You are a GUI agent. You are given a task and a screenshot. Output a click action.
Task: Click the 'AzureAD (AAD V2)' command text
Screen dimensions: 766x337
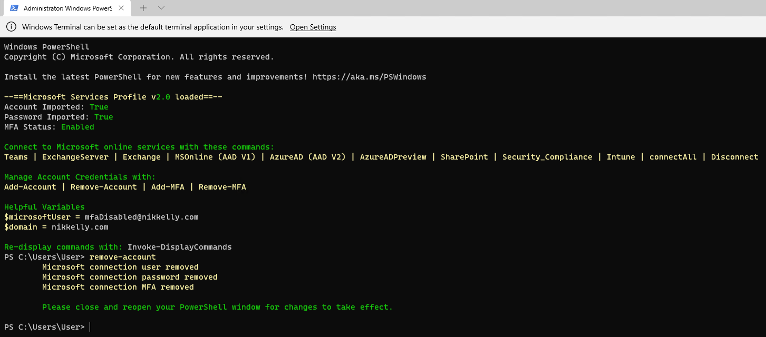pyautogui.click(x=307, y=157)
